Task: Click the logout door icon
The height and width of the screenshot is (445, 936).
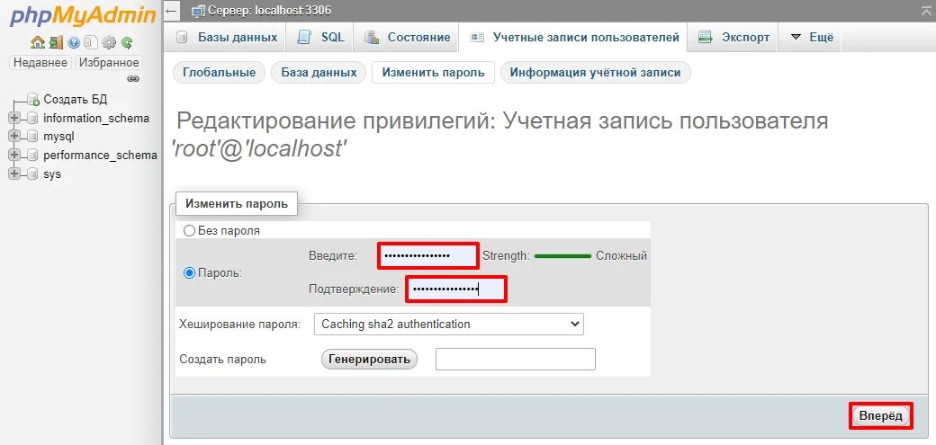Action: 56,43
